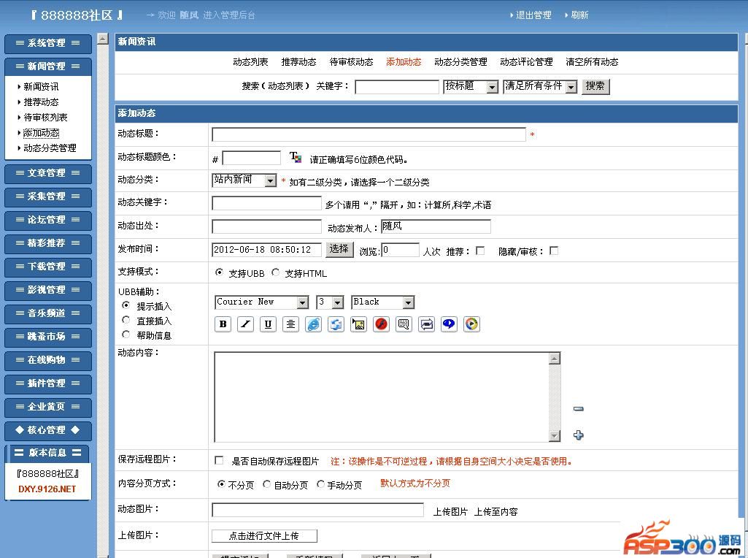Open the Black font color dropdown

click(x=382, y=302)
